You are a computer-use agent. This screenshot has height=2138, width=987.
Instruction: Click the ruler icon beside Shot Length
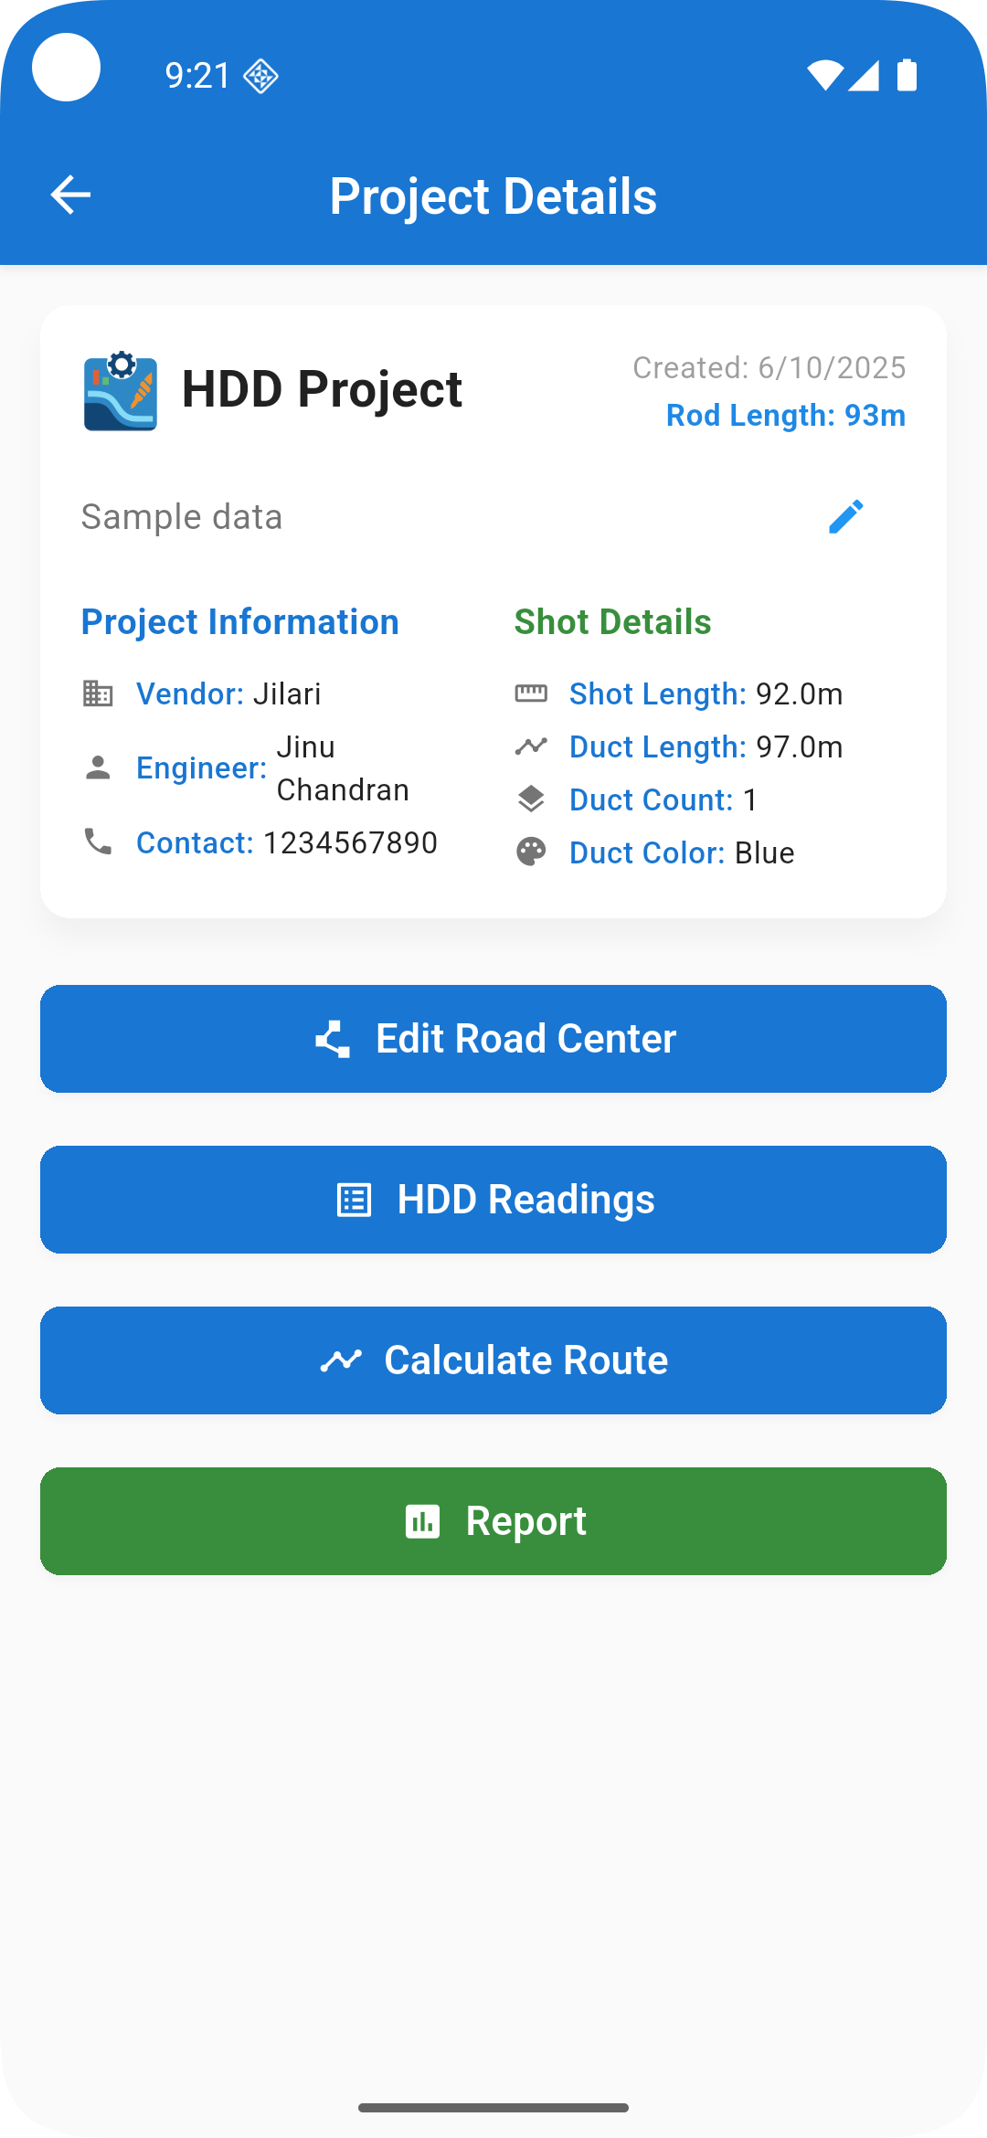tap(533, 693)
